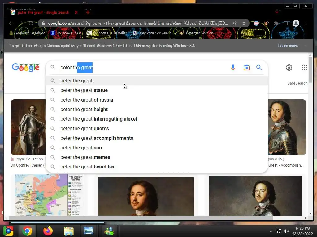Open the Chrome profile avatar

(x=296, y=23)
